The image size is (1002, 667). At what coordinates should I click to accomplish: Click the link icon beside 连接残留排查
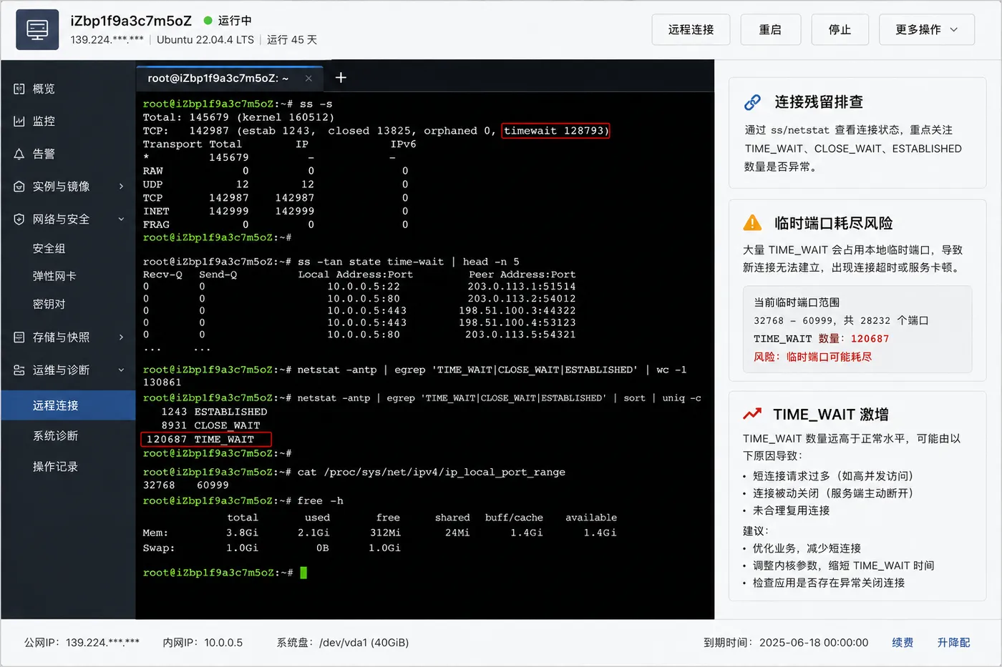[752, 102]
